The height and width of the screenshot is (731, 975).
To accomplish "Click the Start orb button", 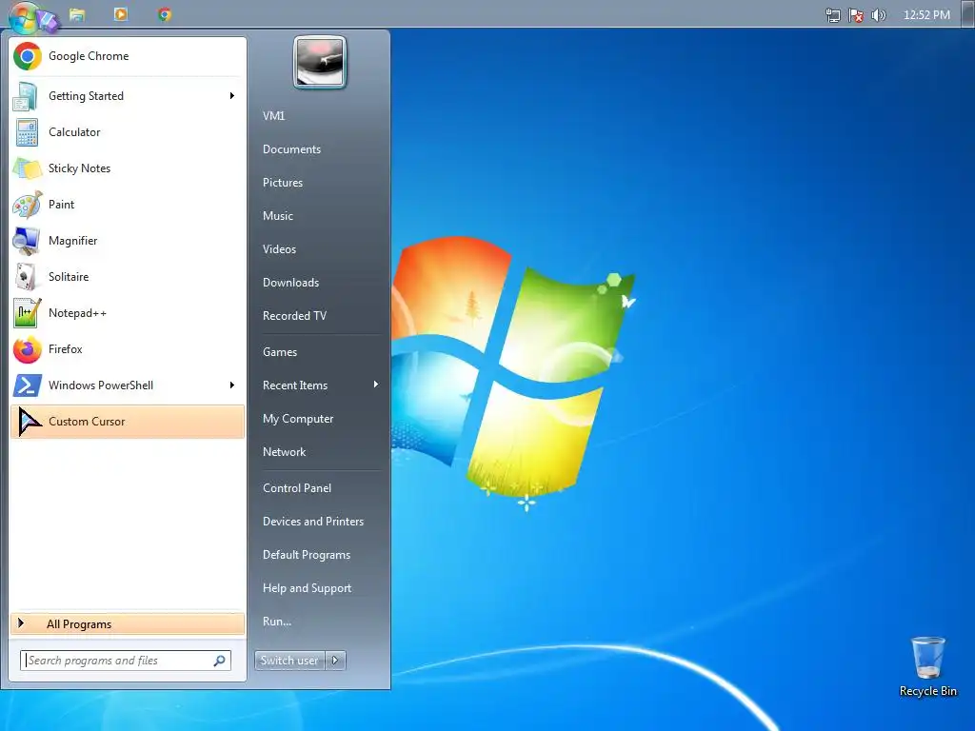I will [25, 16].
